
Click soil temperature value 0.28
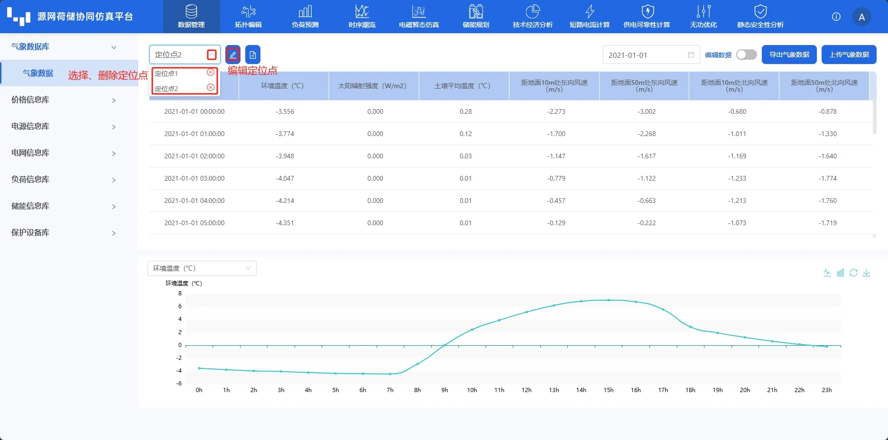[466, 111]
